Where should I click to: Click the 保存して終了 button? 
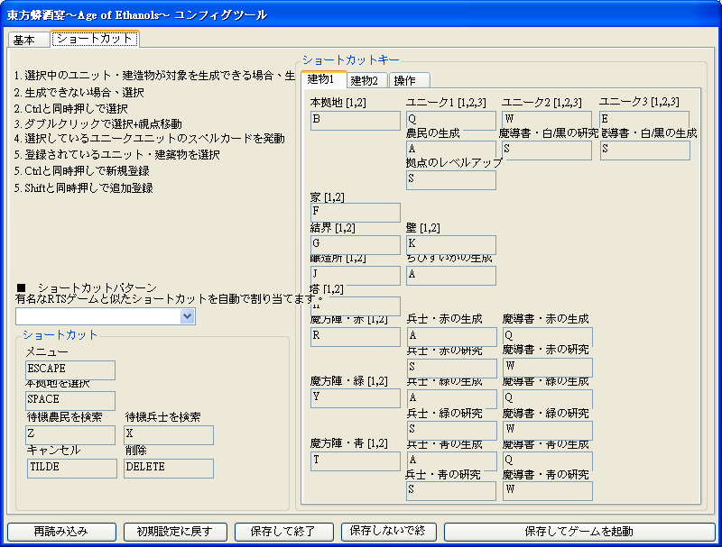click(282, 532)
